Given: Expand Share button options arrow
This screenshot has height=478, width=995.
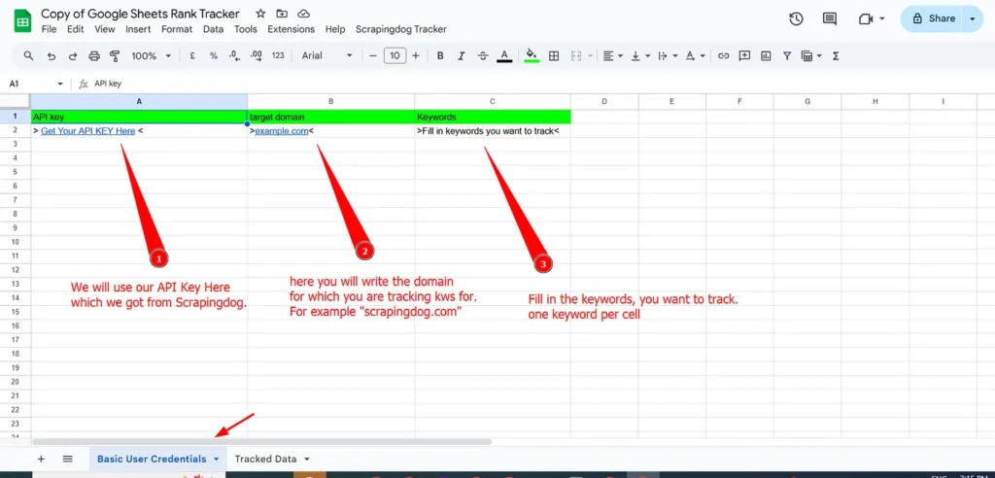Looking at the screenshot, I should (x=973, y=19).
